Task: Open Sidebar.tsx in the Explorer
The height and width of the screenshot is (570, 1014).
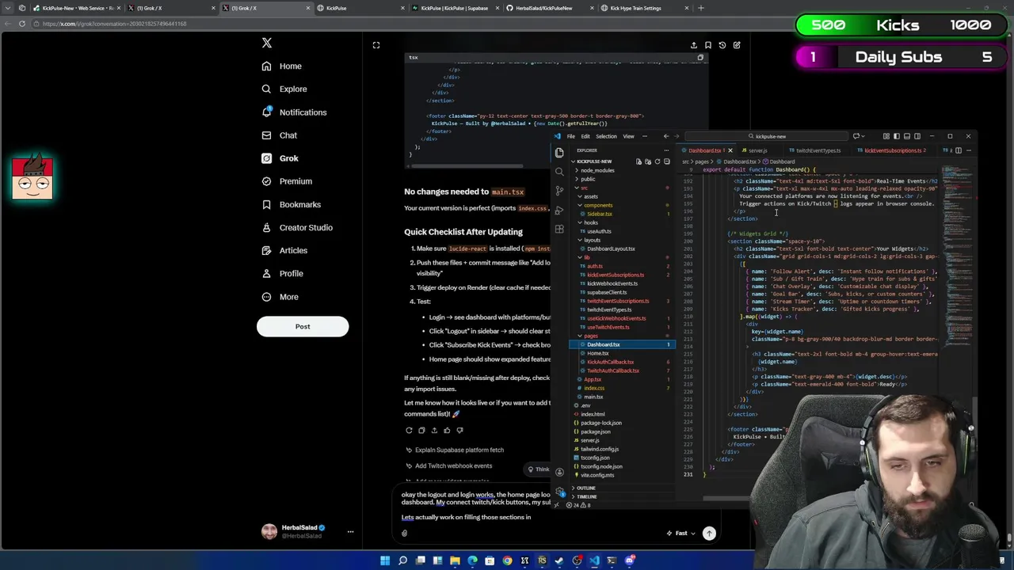Action: click(599, 214)
